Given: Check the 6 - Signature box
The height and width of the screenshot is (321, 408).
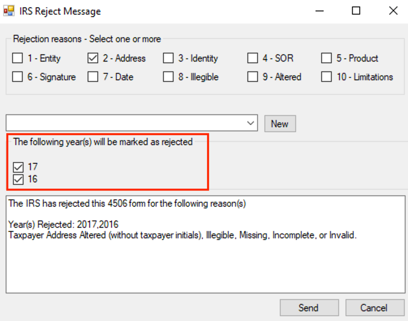Looking at the screenshot, I should (17, 77).
